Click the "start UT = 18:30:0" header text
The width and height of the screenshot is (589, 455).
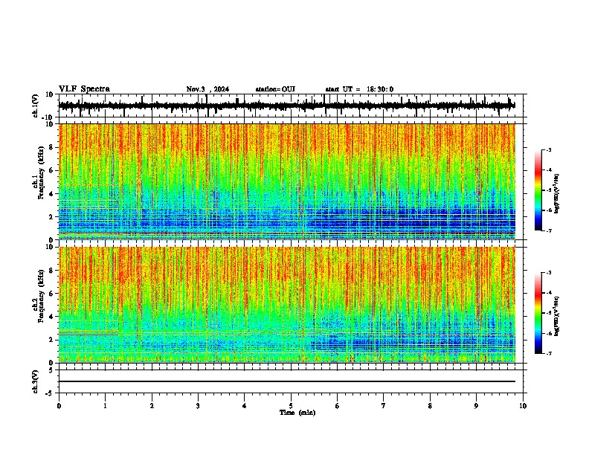[x=359, y=89]
